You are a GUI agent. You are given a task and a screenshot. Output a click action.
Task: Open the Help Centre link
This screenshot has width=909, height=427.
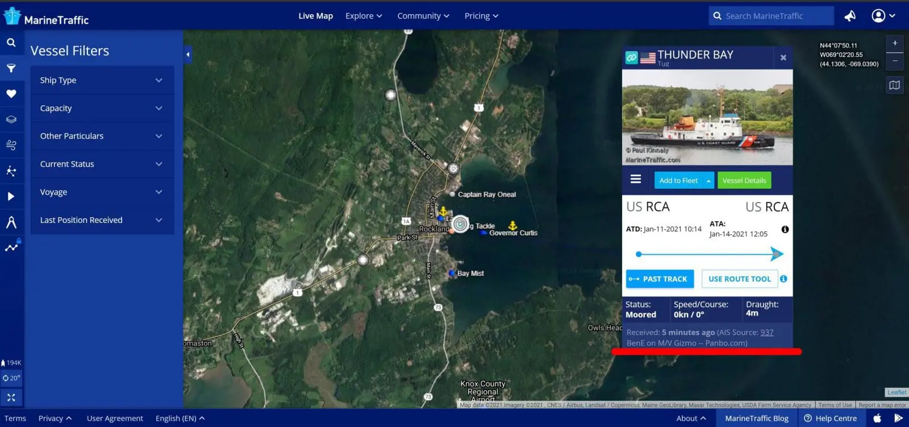pos(831,418)
